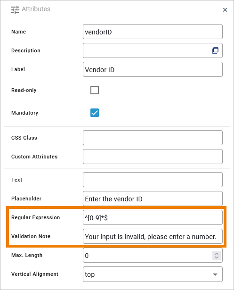Click the Name field containing vendorID

(x=153, y=32)
